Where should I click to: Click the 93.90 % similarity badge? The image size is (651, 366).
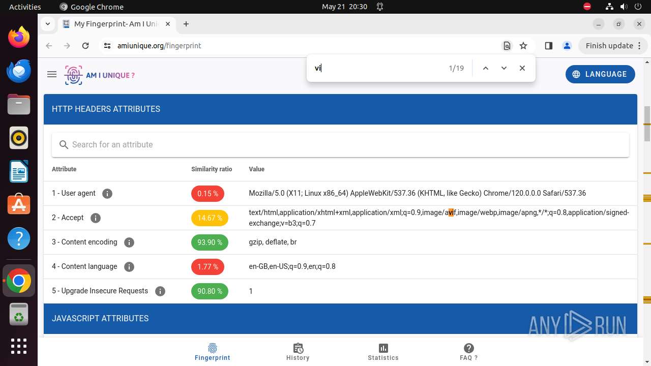click(210, 242)
